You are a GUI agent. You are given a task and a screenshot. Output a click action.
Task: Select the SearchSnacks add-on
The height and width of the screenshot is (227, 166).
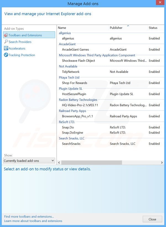pos(111,144)
